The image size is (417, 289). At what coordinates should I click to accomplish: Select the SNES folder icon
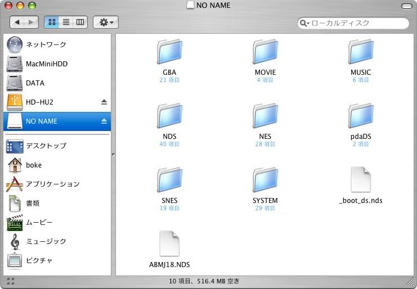click(x=169, y=180)
